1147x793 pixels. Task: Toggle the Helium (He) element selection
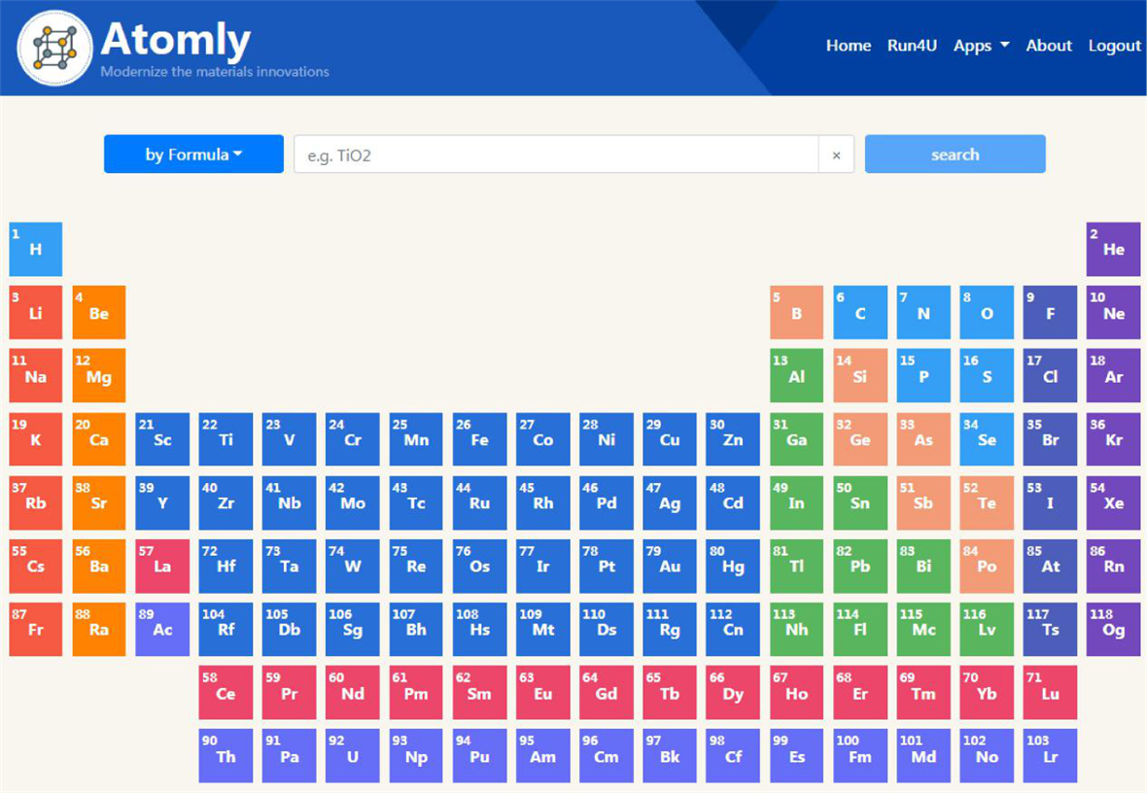pyautogui.click(x=1113, y=250)
